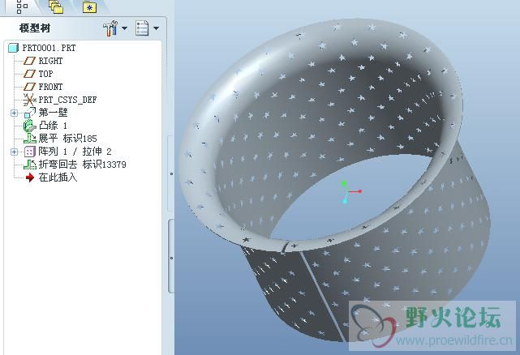This screenshot has height=355, width=520.
Task: Select 展平 标识185 unbend feature
Action: click(x=67, y=139)
